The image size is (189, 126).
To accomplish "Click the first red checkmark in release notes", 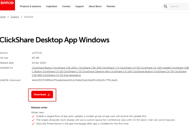I will 33,116.
